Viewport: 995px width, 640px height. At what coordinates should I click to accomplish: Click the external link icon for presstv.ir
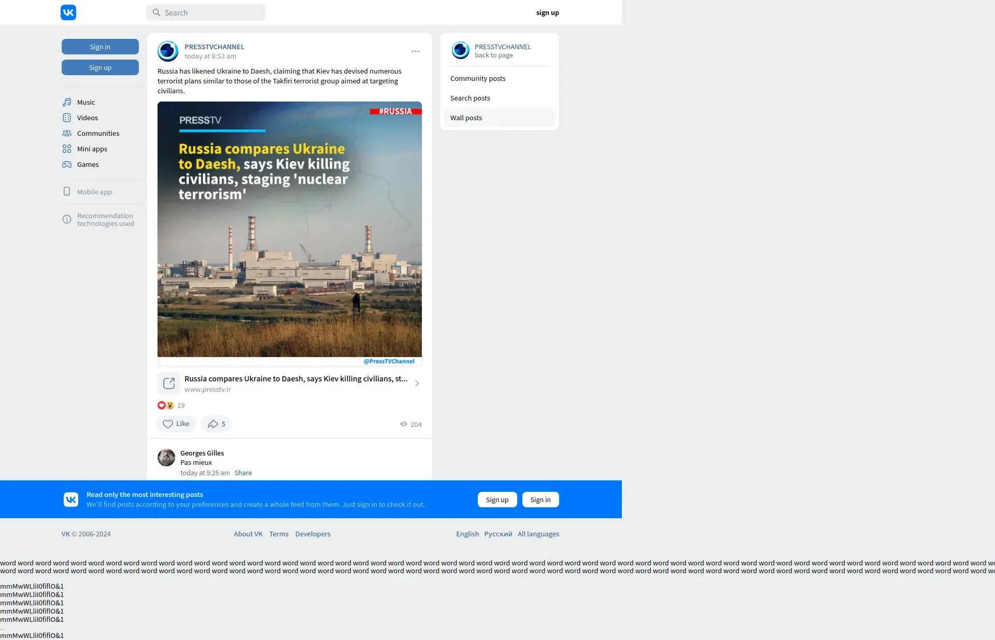point(169,383)
